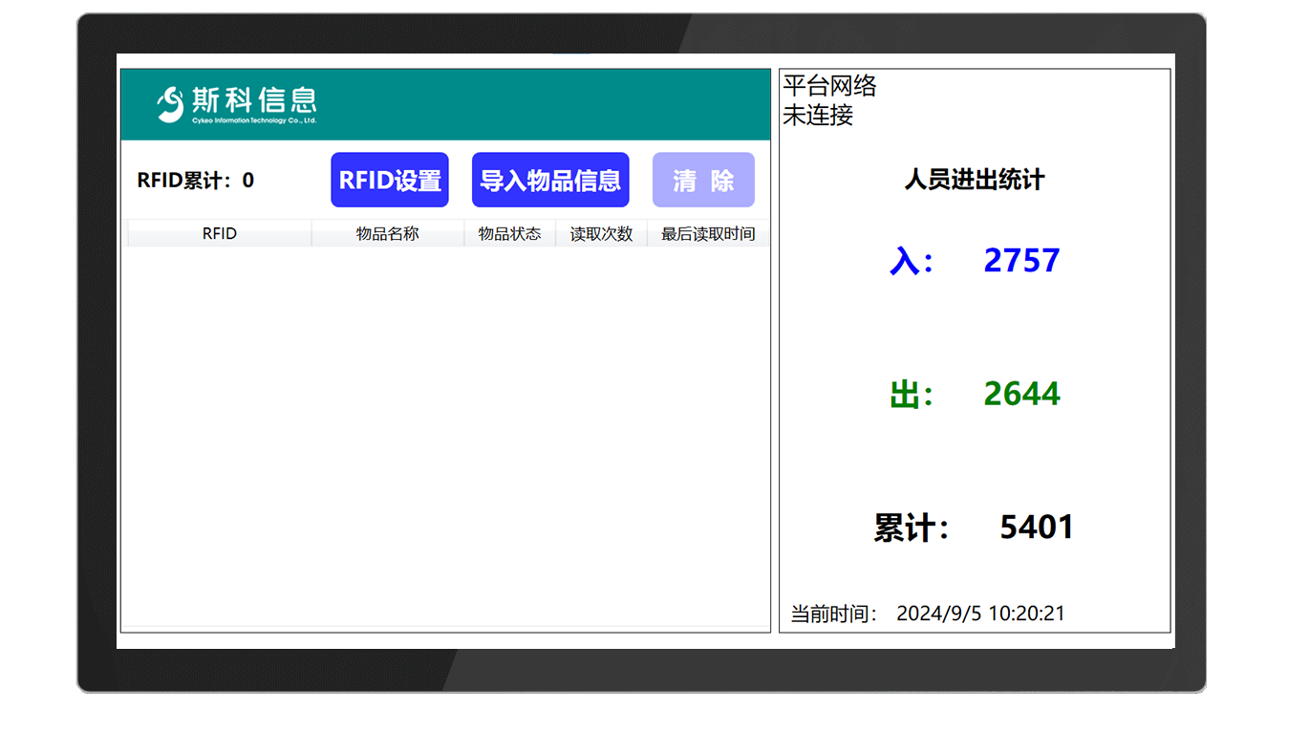Click the RFID累计 counter label
This screenshot has width=1309, height=754.
196,180
